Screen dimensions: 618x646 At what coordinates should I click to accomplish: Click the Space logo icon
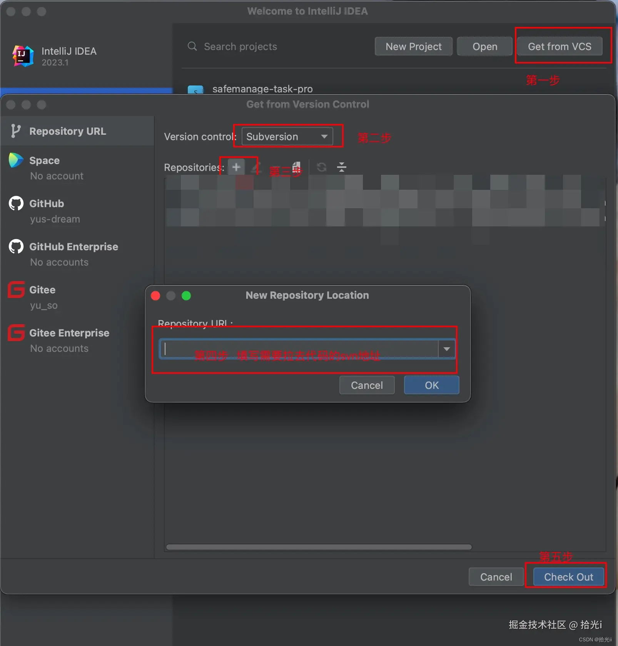coord(16,160)
